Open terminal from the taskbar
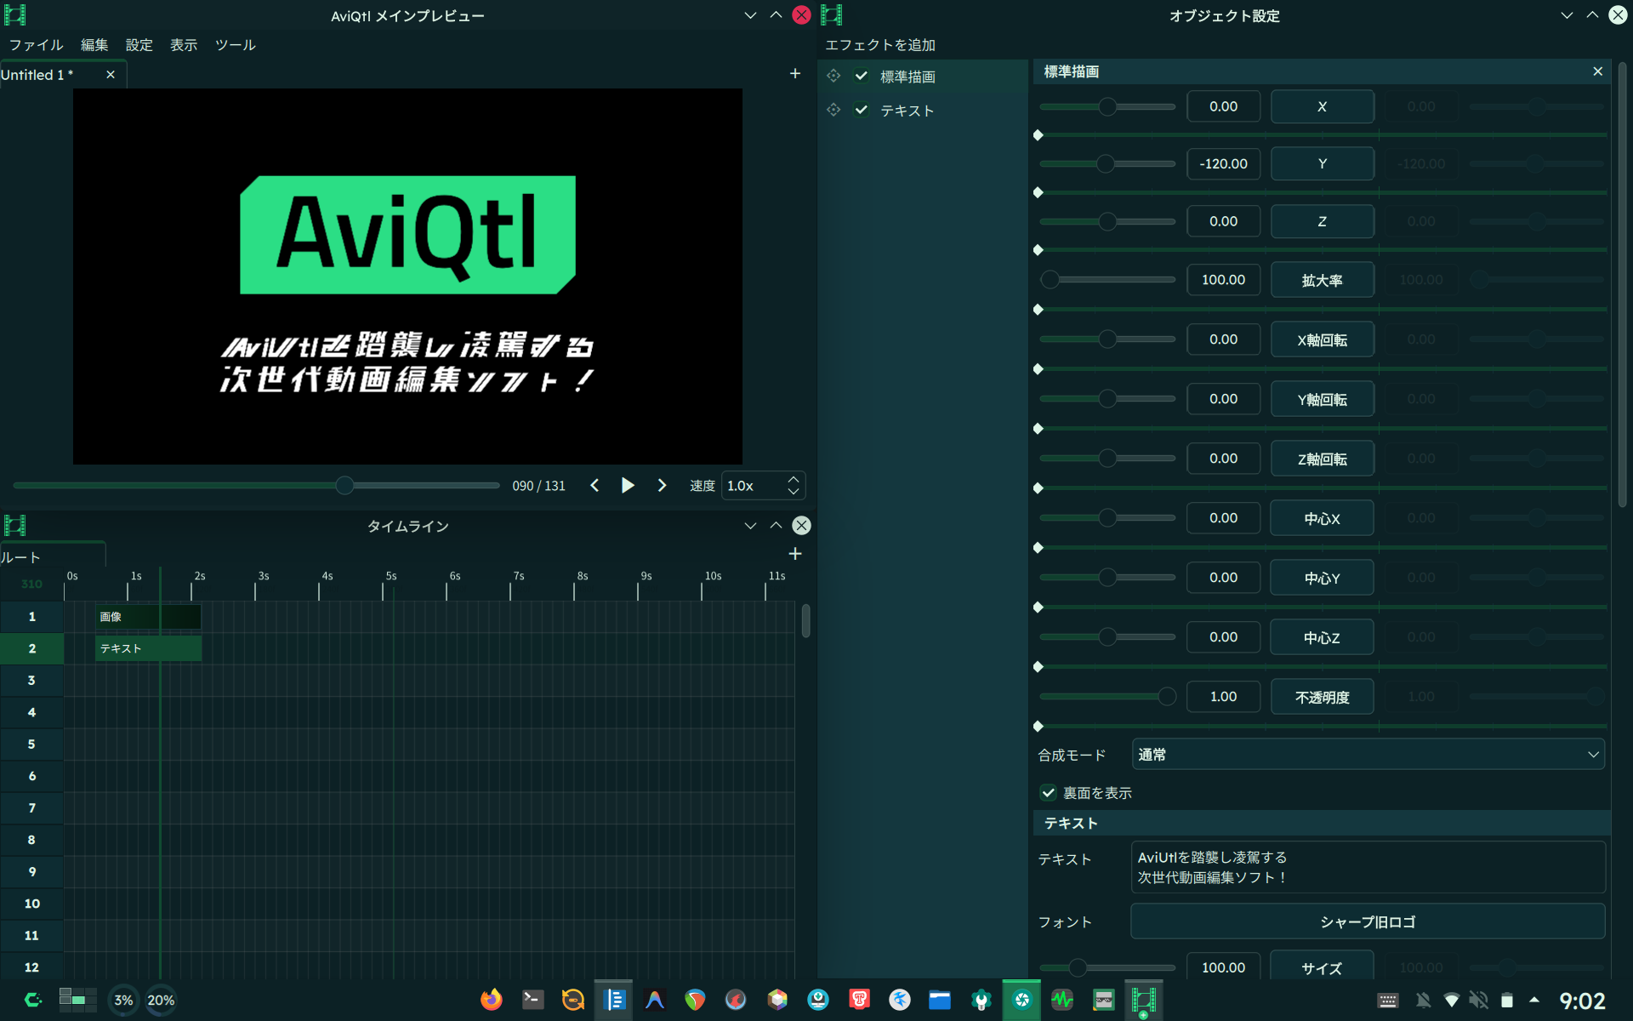Image resolution: width=1633 pixels, height=1021 pixels. click(x=533, y=1000)
